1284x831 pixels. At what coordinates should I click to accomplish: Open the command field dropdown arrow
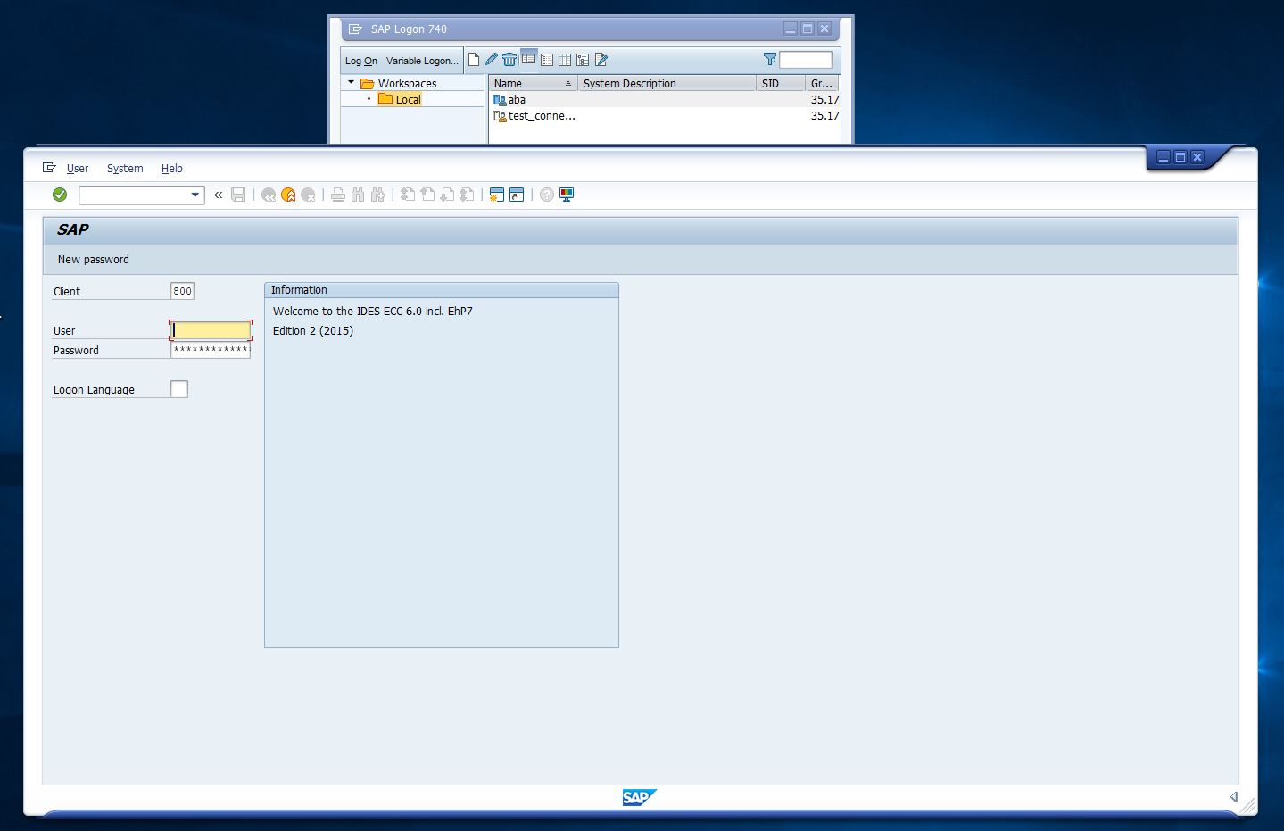[195, 195]
